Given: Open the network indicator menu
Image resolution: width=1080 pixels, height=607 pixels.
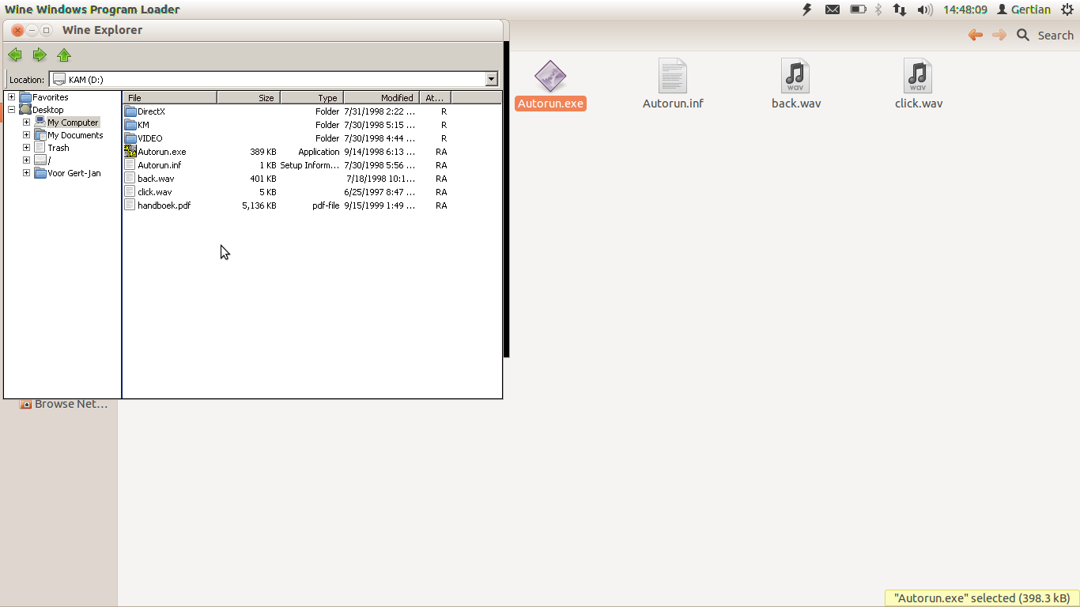Looking at the screenshot, I should point(900,9).
